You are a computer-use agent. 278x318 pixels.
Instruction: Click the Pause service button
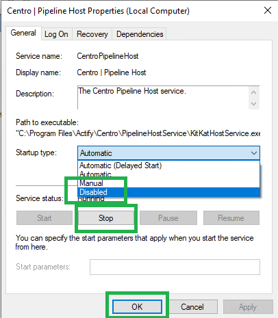168,218
